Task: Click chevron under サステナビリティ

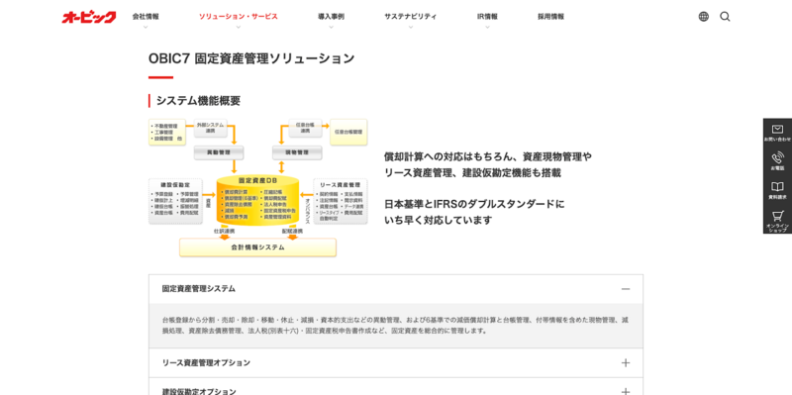Action: 410,27
